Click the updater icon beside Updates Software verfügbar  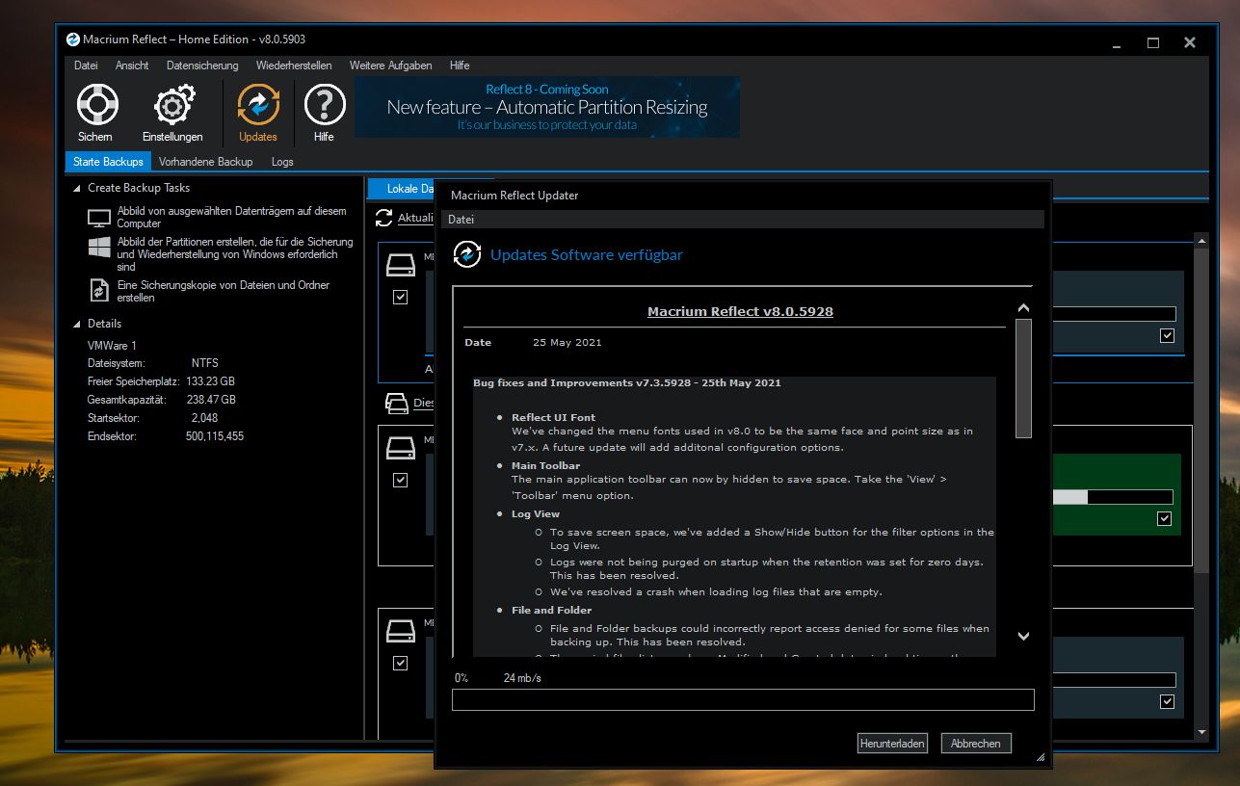point(466,254)
